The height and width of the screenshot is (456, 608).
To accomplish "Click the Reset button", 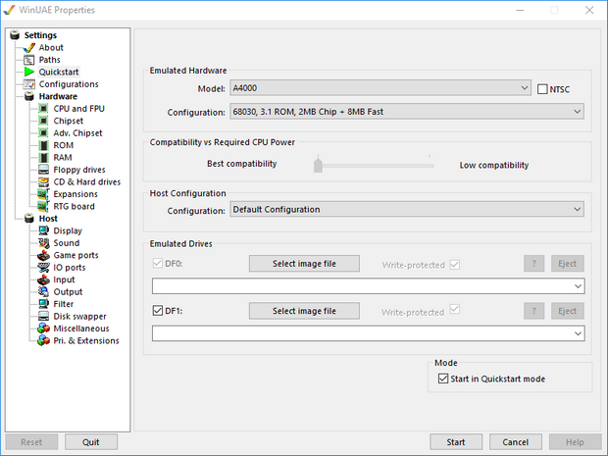I will pyautogui.click(x=31, y=442).
